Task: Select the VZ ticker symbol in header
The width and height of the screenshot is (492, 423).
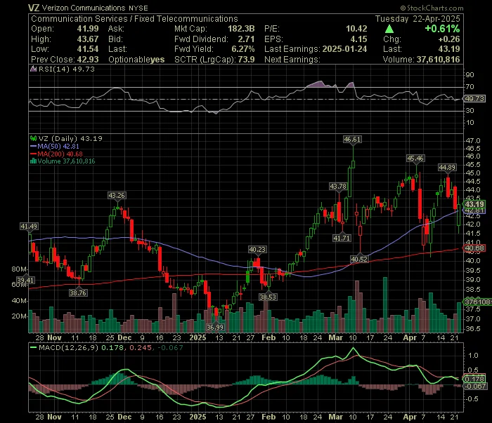Action: [x=34, y=8]
